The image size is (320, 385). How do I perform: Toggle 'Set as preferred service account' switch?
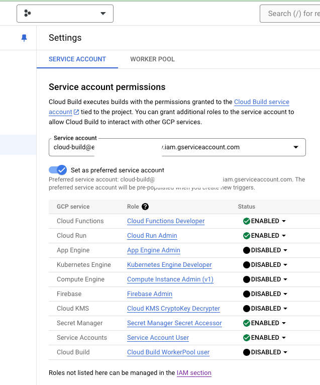pyautogui.click(x=58, y=170)
